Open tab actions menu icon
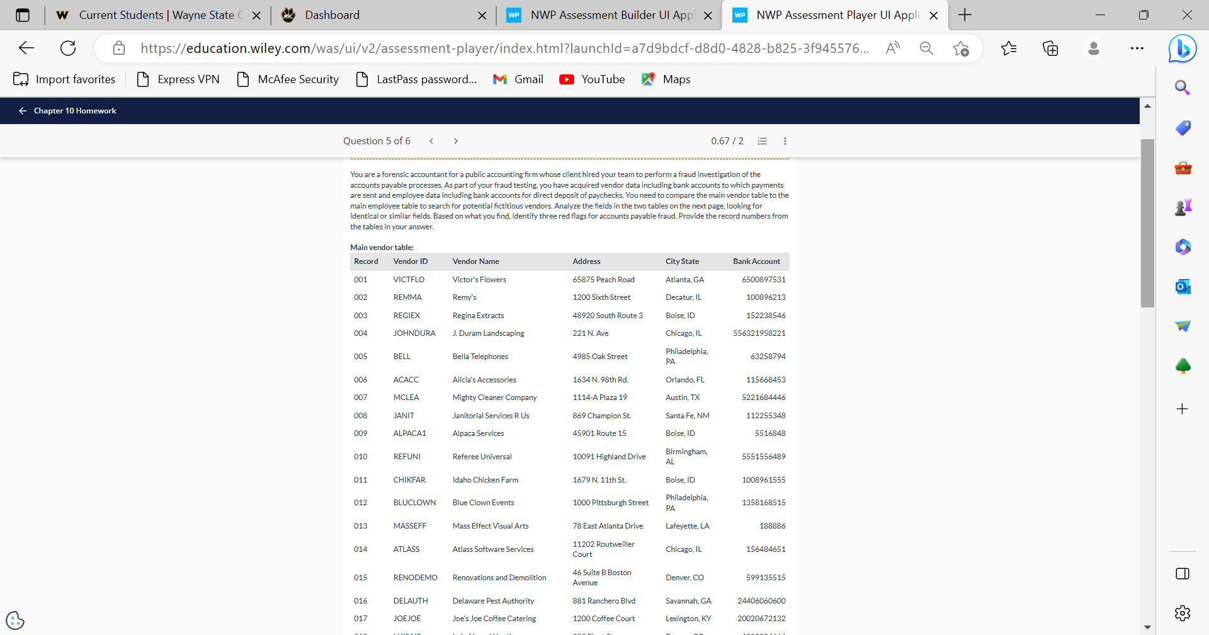1209x635 pixels. pyautogui.click(x=23, y=15)
